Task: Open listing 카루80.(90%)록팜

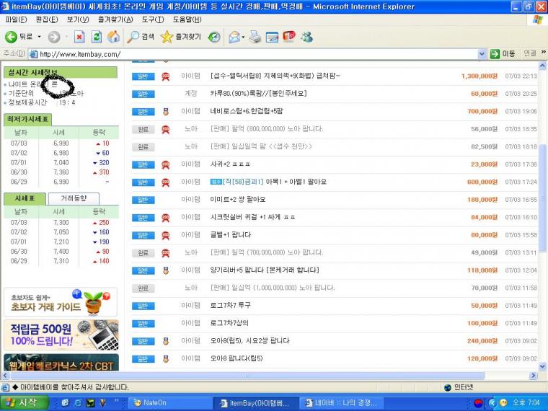Action: 258,93
